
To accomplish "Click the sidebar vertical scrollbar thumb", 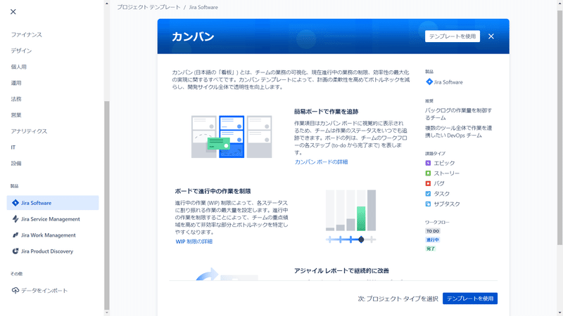I will [x=107, y=205].
